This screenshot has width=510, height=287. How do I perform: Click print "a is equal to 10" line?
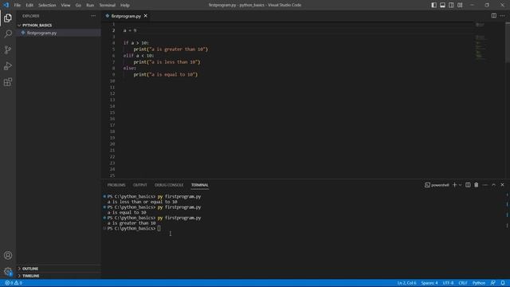[x=166, y=74]
